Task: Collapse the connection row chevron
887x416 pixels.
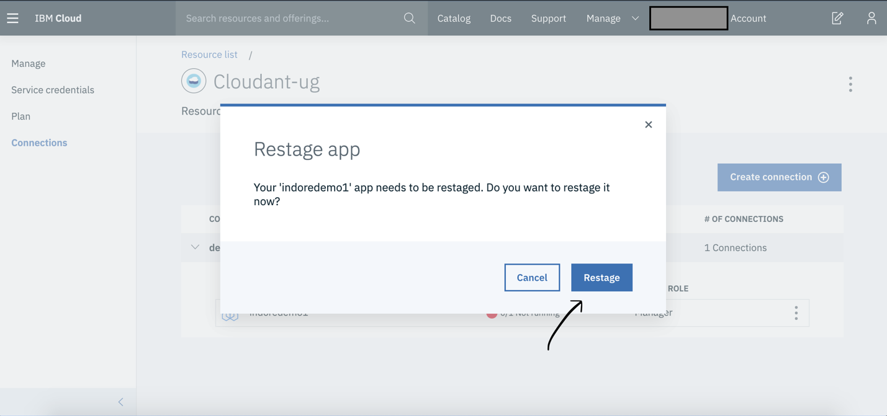Action: click(195, 247)
